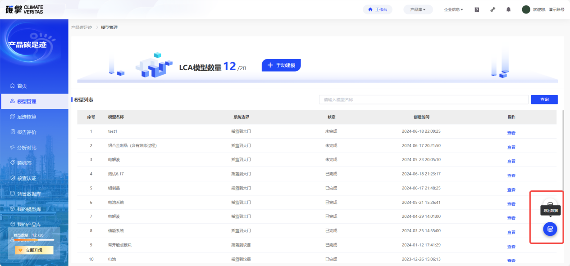Image resolution: width=570 pixels, height=266 pixels.
Task: Click the 背景数据库 database icon
Action: [x=13, y=193]
